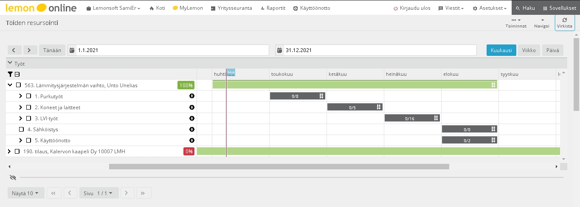
Task: Open the Viestit messages menu
Action: coord(451,8)
